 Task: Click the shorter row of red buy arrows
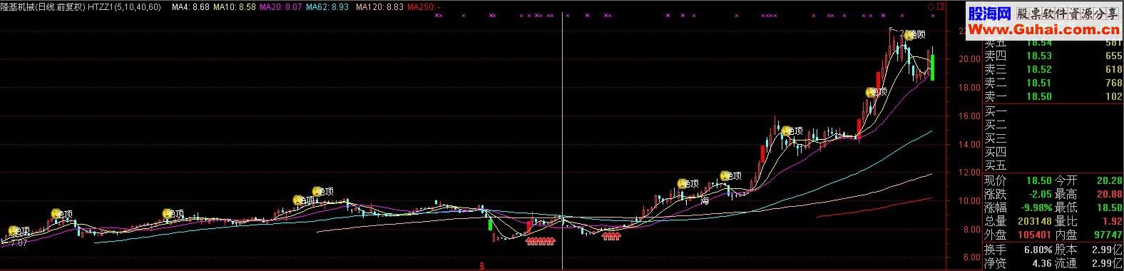point(611,236)
